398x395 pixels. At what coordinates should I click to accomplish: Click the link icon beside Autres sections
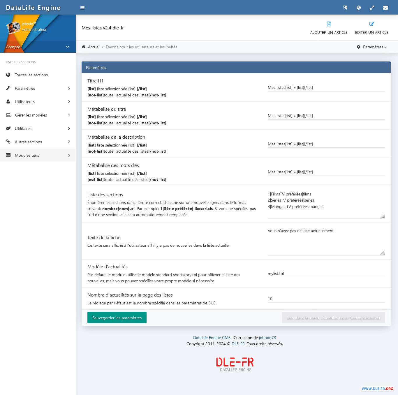click(x=8, y=142)
